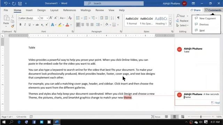The image size is (223, 125).
Task: Open the Calibri (Body) font dropdown
Action: (x=38, y=18)
